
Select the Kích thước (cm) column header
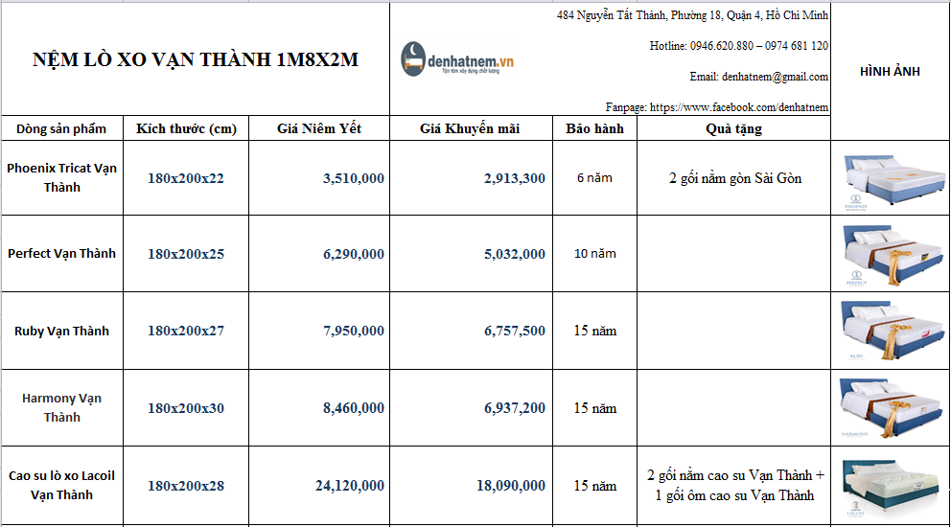(x=186, y=128)
